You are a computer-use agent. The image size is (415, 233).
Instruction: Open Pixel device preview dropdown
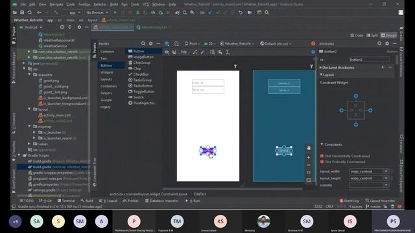pos(193,43)
